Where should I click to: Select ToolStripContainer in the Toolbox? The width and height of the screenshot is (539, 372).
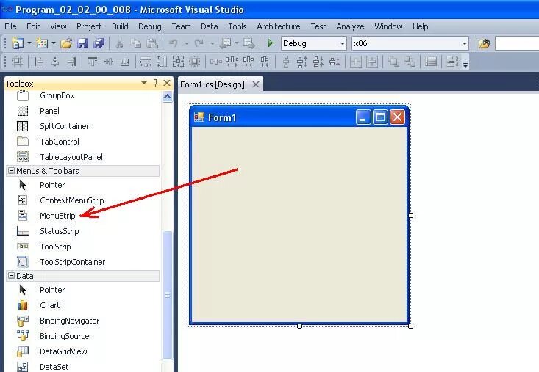click(73, 262)
